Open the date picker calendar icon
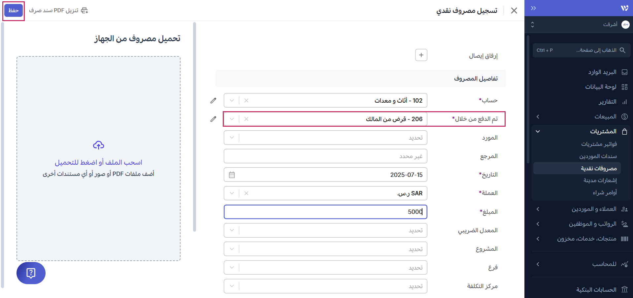633x298 pixels. pos(232,175)
